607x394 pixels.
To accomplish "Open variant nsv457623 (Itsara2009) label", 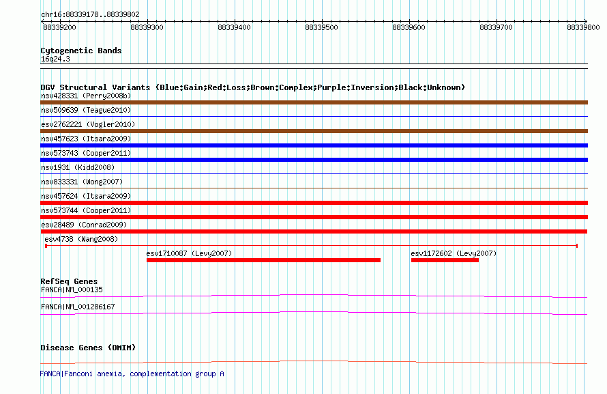I will point(86,139).
